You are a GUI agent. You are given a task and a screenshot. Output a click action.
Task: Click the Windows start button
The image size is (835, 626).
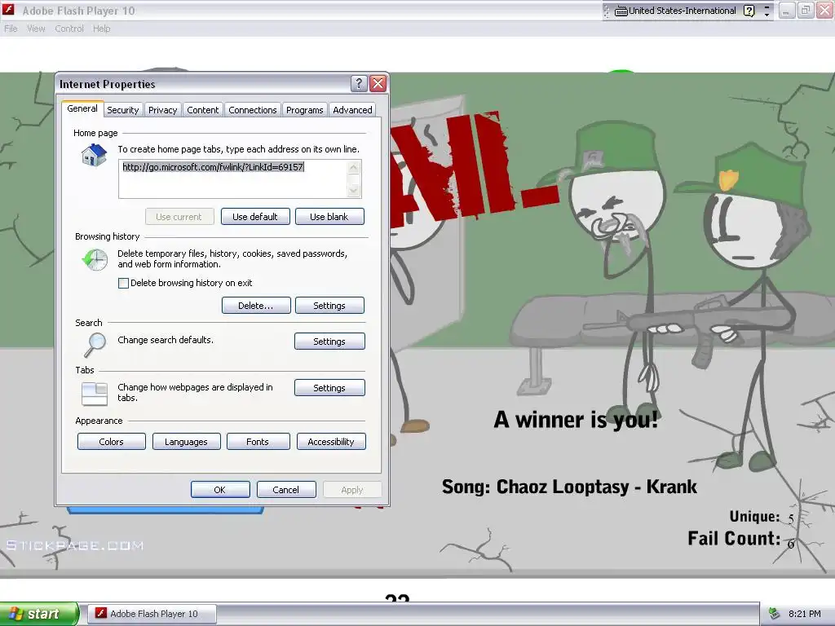point(39,614)
